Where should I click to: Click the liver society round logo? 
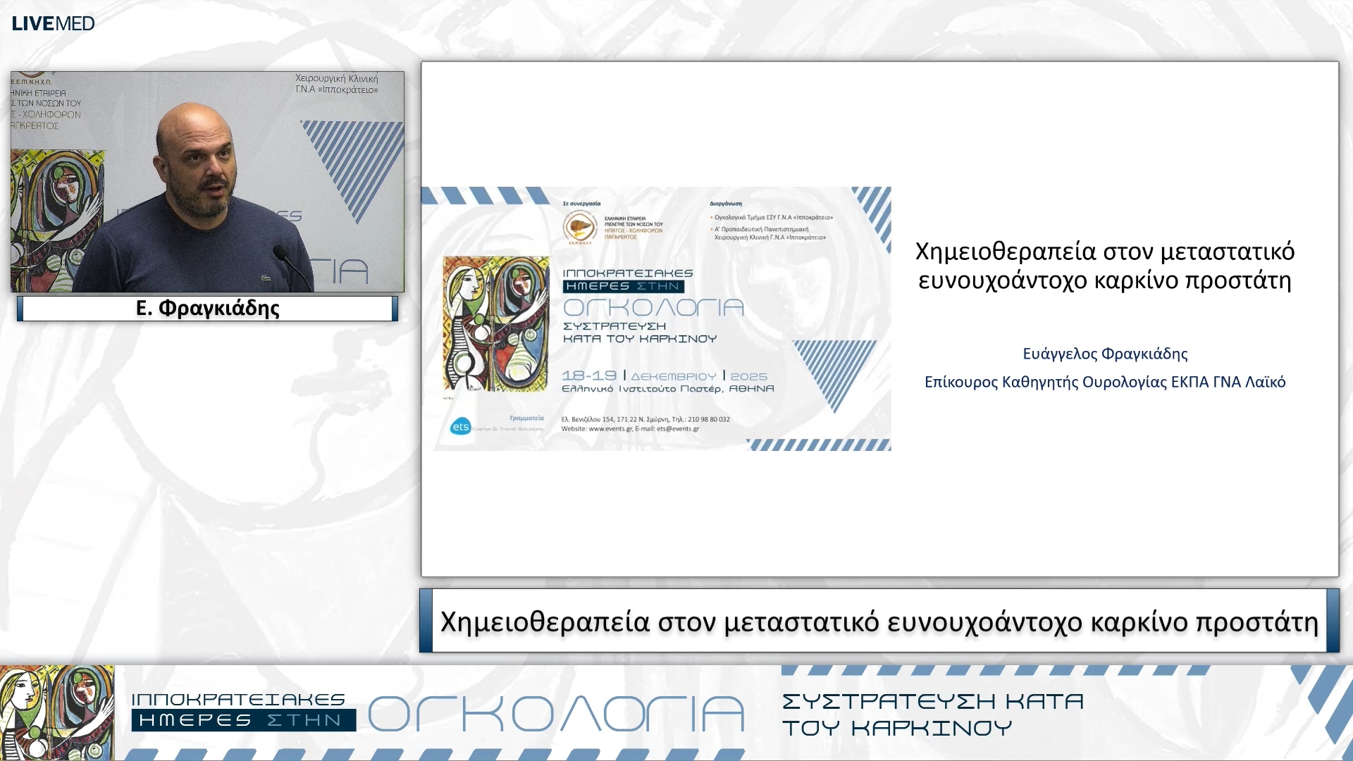point(580,227)
